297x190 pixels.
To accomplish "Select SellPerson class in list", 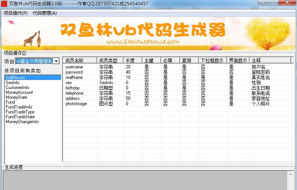I will (x=33, y=77).
